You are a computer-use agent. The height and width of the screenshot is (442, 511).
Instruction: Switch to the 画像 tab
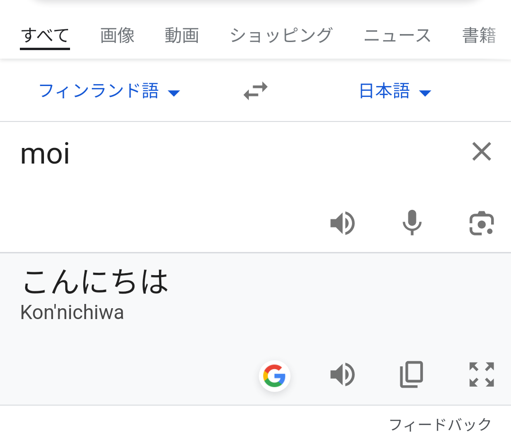click(x=117, y=35)
